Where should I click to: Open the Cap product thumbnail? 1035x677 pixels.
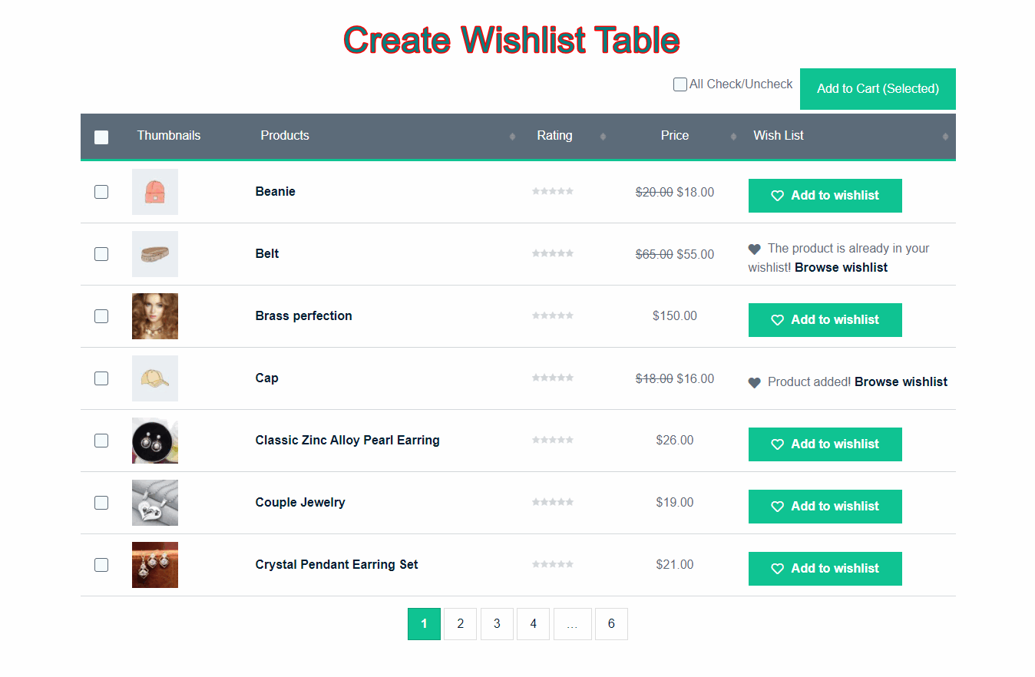(155, 378)
